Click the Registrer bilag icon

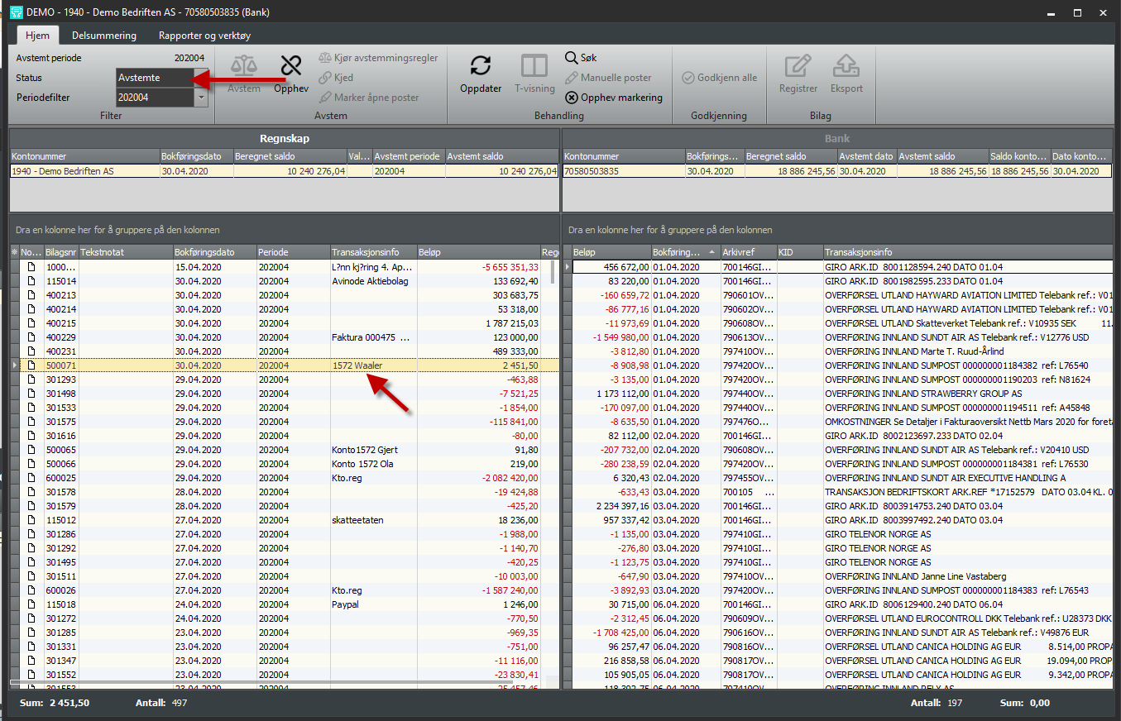point(798,66)
